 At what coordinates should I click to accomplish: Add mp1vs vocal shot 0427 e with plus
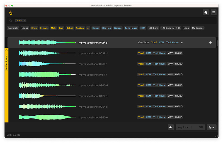pos(210,43)
